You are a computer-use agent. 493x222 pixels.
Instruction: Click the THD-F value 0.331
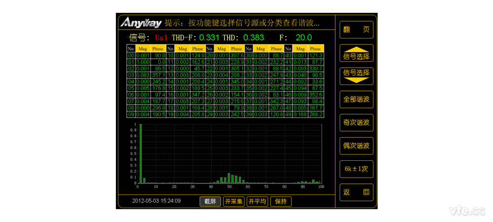(210, 37)
